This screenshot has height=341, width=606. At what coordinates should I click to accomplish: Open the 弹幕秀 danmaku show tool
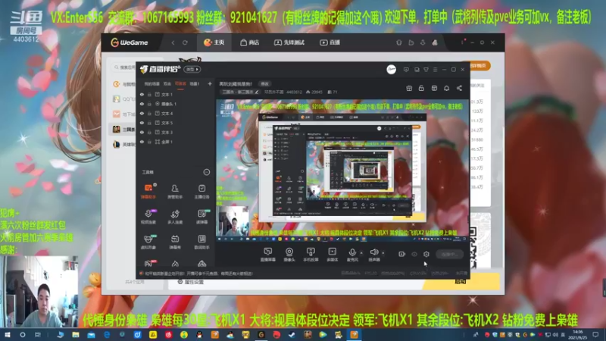175,242
